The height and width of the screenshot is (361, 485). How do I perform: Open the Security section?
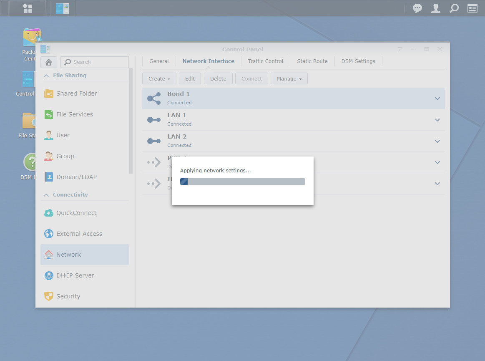pos(68,296)
